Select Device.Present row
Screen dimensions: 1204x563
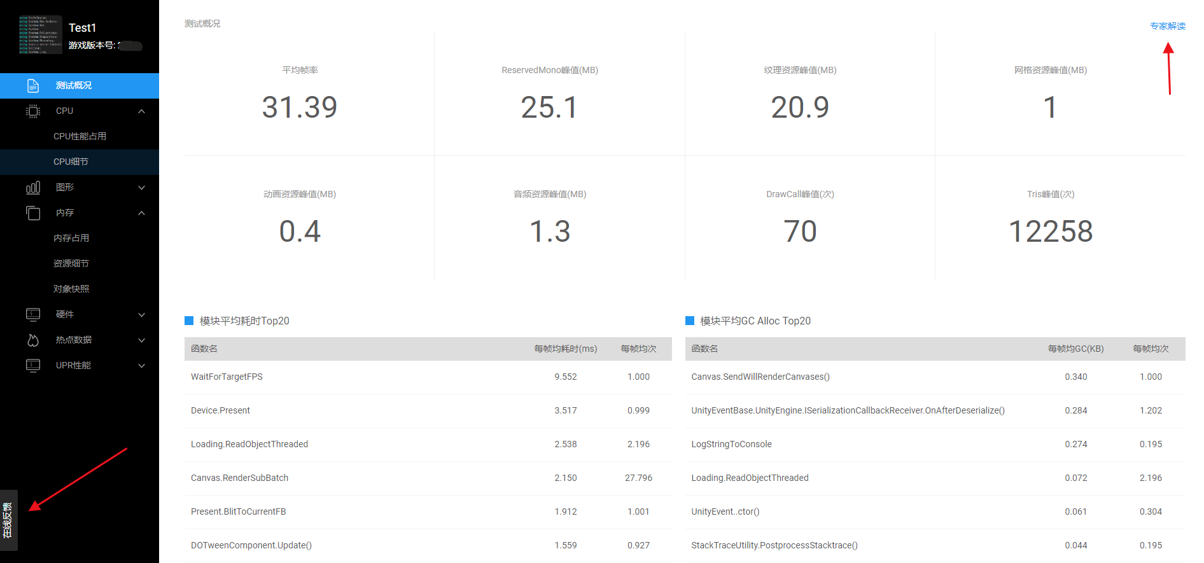point(428,410)
